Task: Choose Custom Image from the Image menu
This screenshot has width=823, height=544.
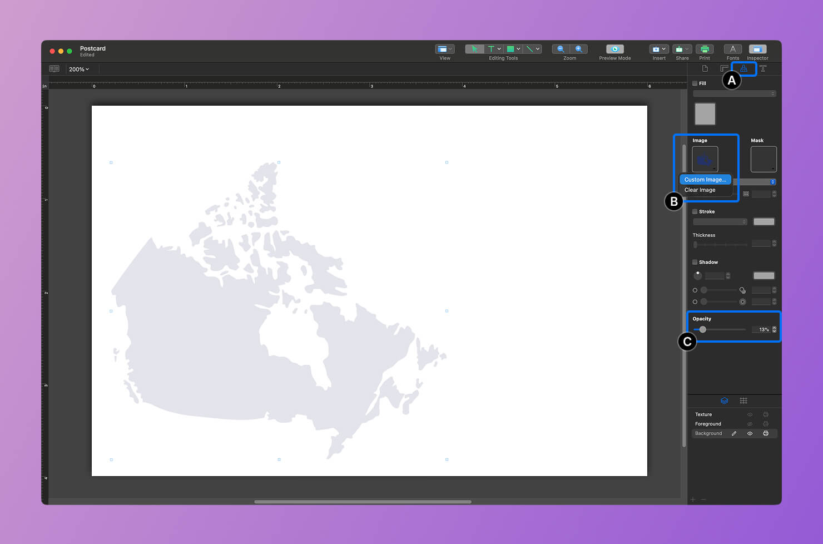Action: pos(705,179)
